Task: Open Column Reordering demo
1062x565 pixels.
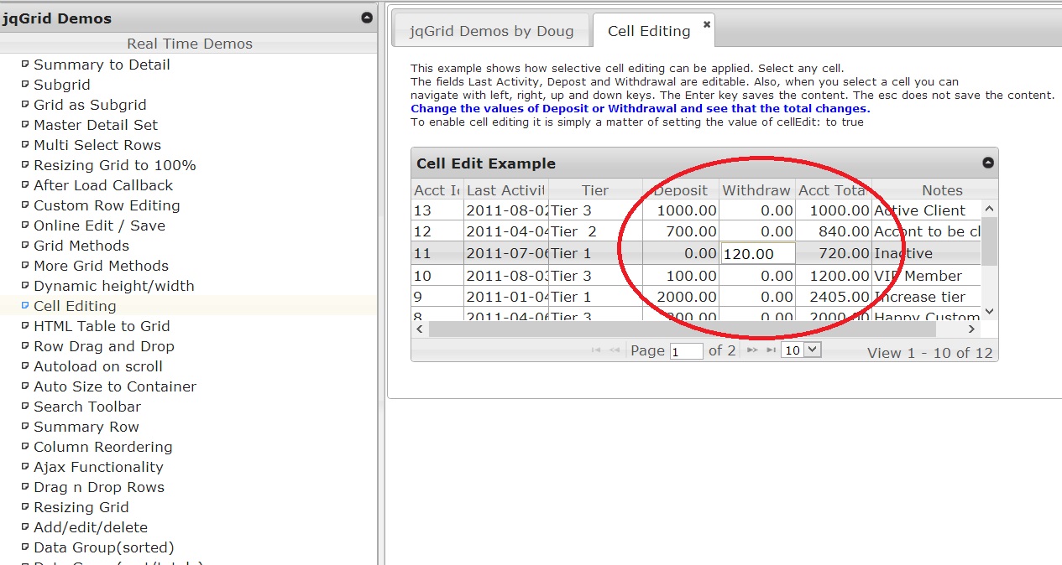Action: 103,447
